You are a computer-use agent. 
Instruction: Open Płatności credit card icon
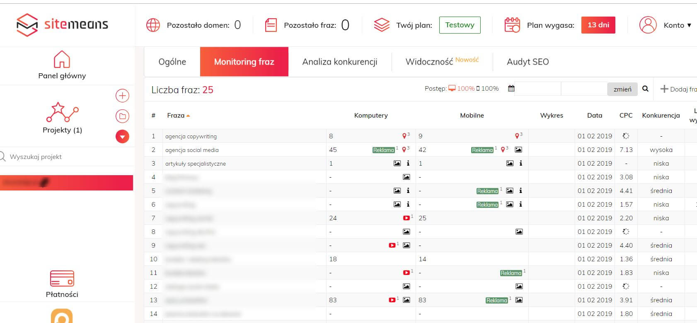[62, 278]
